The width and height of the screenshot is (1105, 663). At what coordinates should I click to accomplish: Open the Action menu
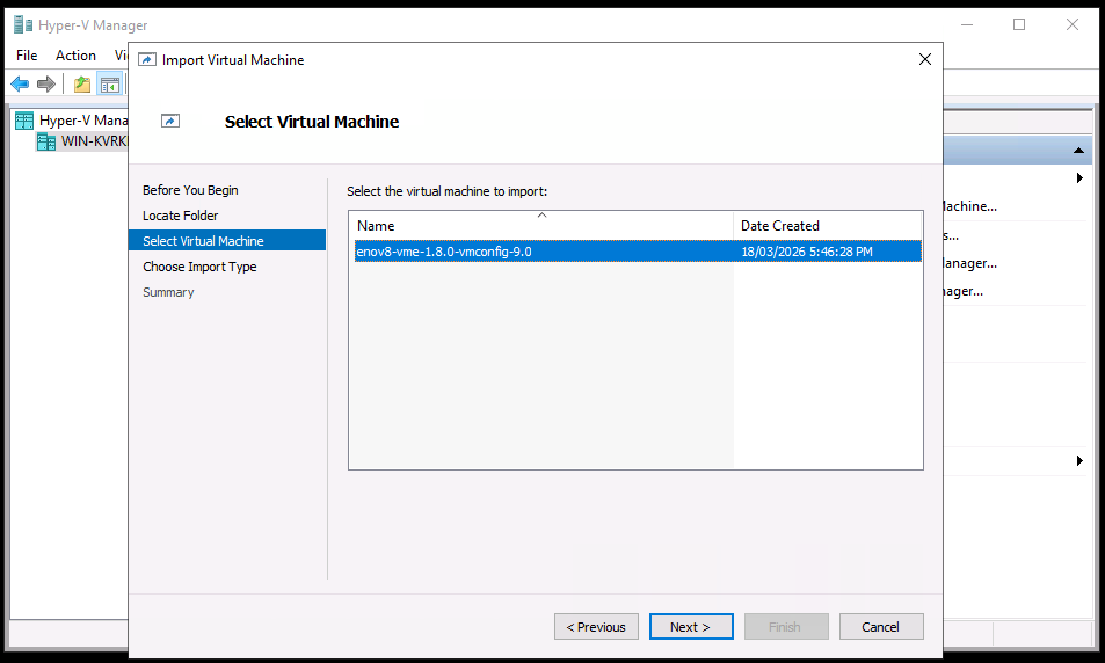pos(75,55)
